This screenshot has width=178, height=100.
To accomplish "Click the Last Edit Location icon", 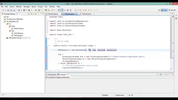I will [x=86, y=10].
